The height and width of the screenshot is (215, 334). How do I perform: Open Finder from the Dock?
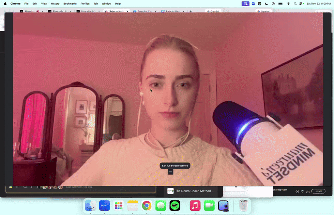pos(90,205)
